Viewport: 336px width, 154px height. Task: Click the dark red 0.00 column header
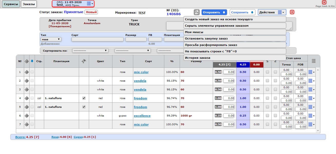click(256, 65)
